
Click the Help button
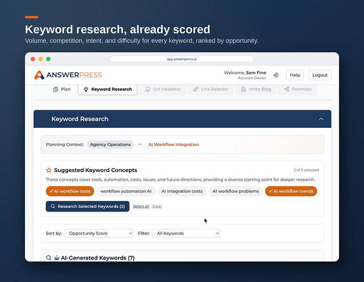tap(295, 75)
